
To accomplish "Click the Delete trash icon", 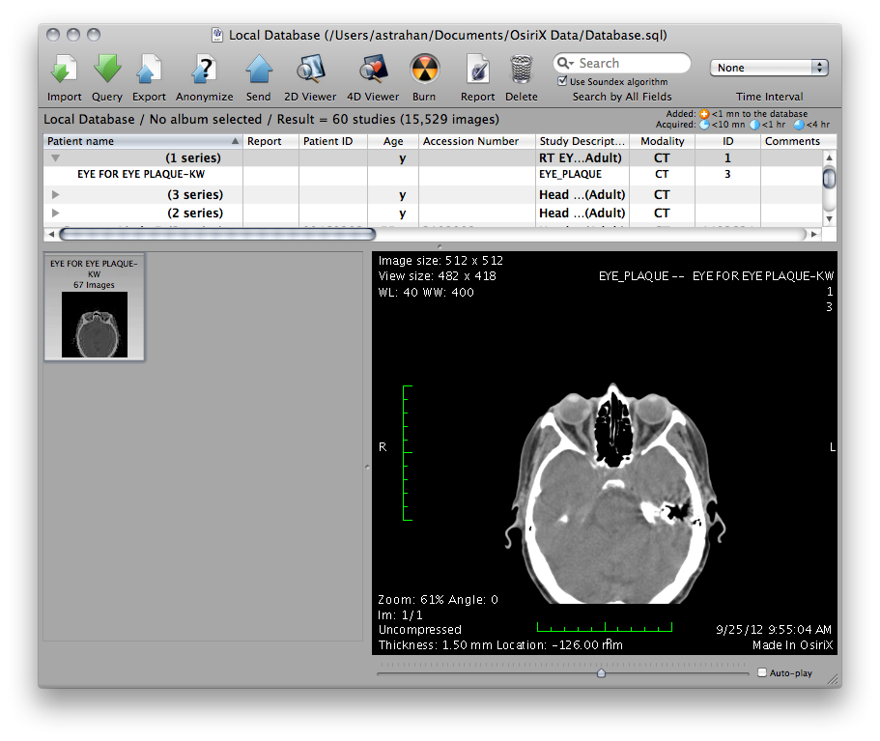I will click(x=521, y=70).
